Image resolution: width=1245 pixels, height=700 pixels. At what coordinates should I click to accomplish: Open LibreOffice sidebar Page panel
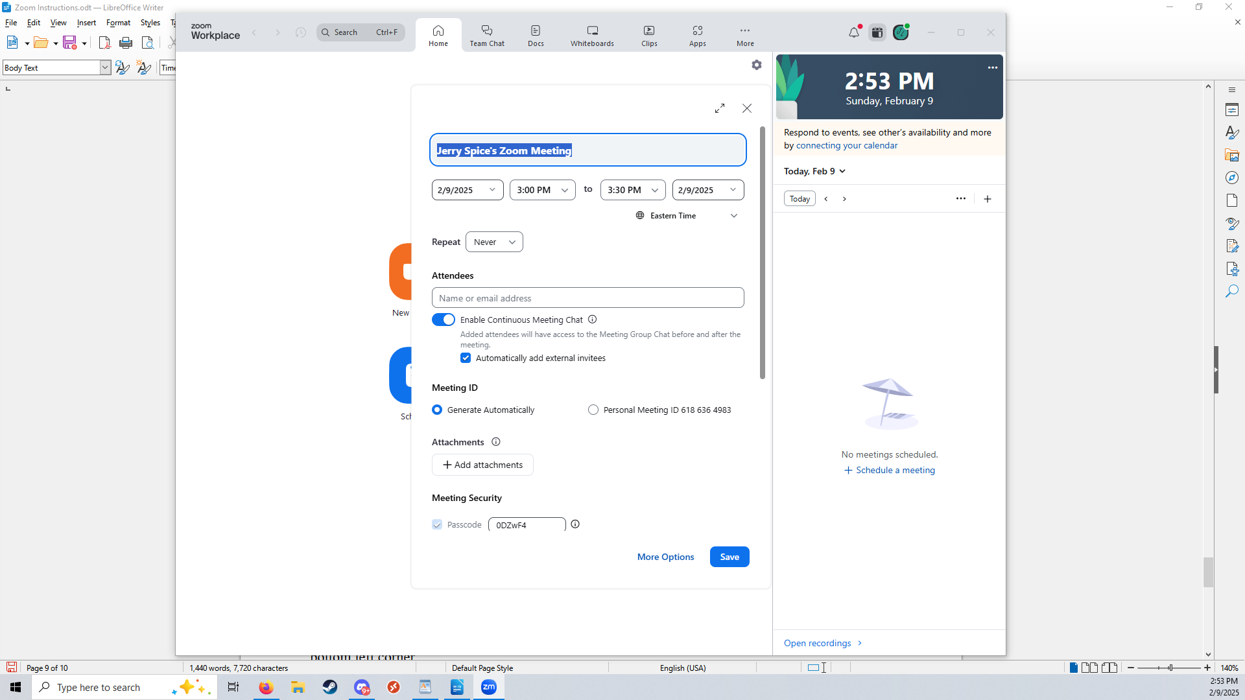(1232, 200)
